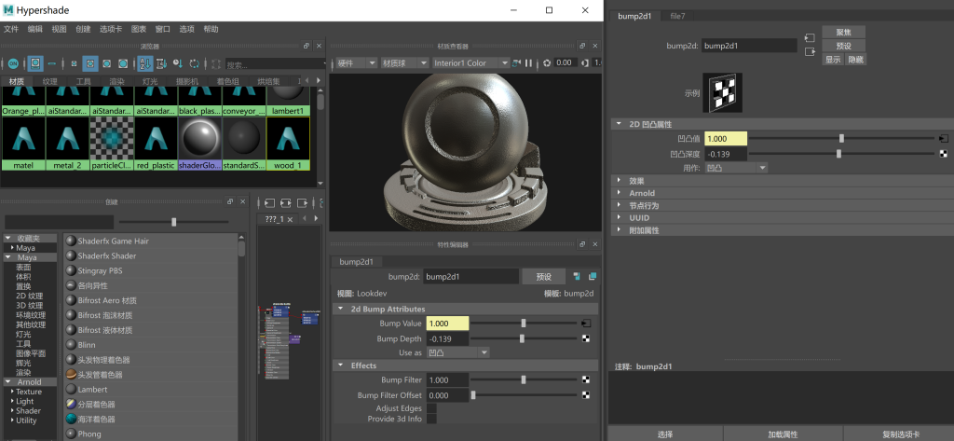
Task: Click output connections graph icon
Action: pos(303,203)
